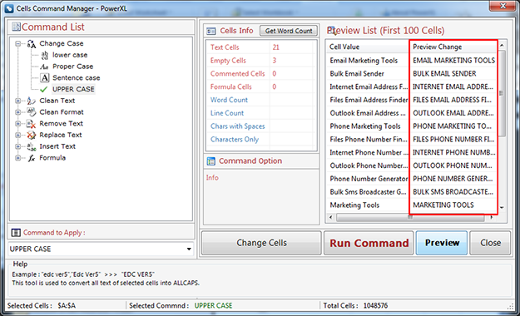This screenshot has height=316, width=520.
Task: Click the Email Marketing Tools cell value
Action: click(x=364, y=61)
